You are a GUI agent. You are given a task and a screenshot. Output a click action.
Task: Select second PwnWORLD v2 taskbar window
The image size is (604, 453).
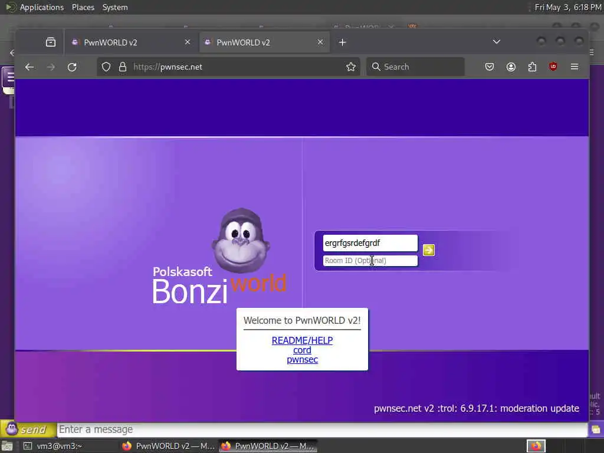(268, 446)
